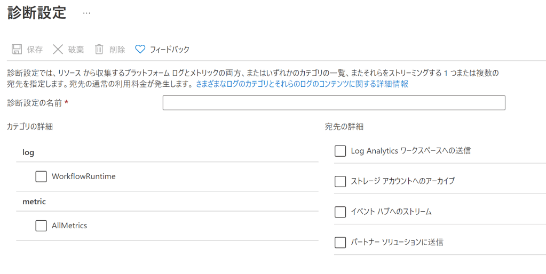Focus the 診断設定の名前 text field
The height and width of the screenshot is (274, 546).
334,102
